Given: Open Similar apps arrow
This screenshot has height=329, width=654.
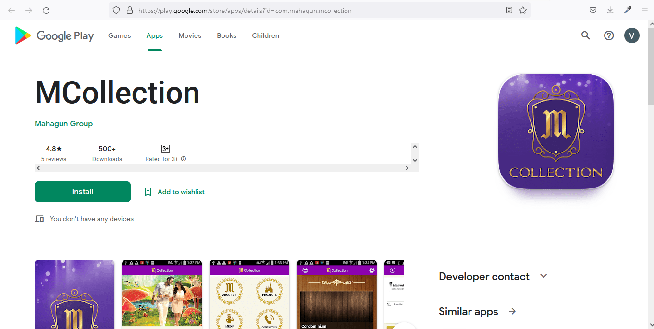Looking at the screenshot, I should pos(512,312).
